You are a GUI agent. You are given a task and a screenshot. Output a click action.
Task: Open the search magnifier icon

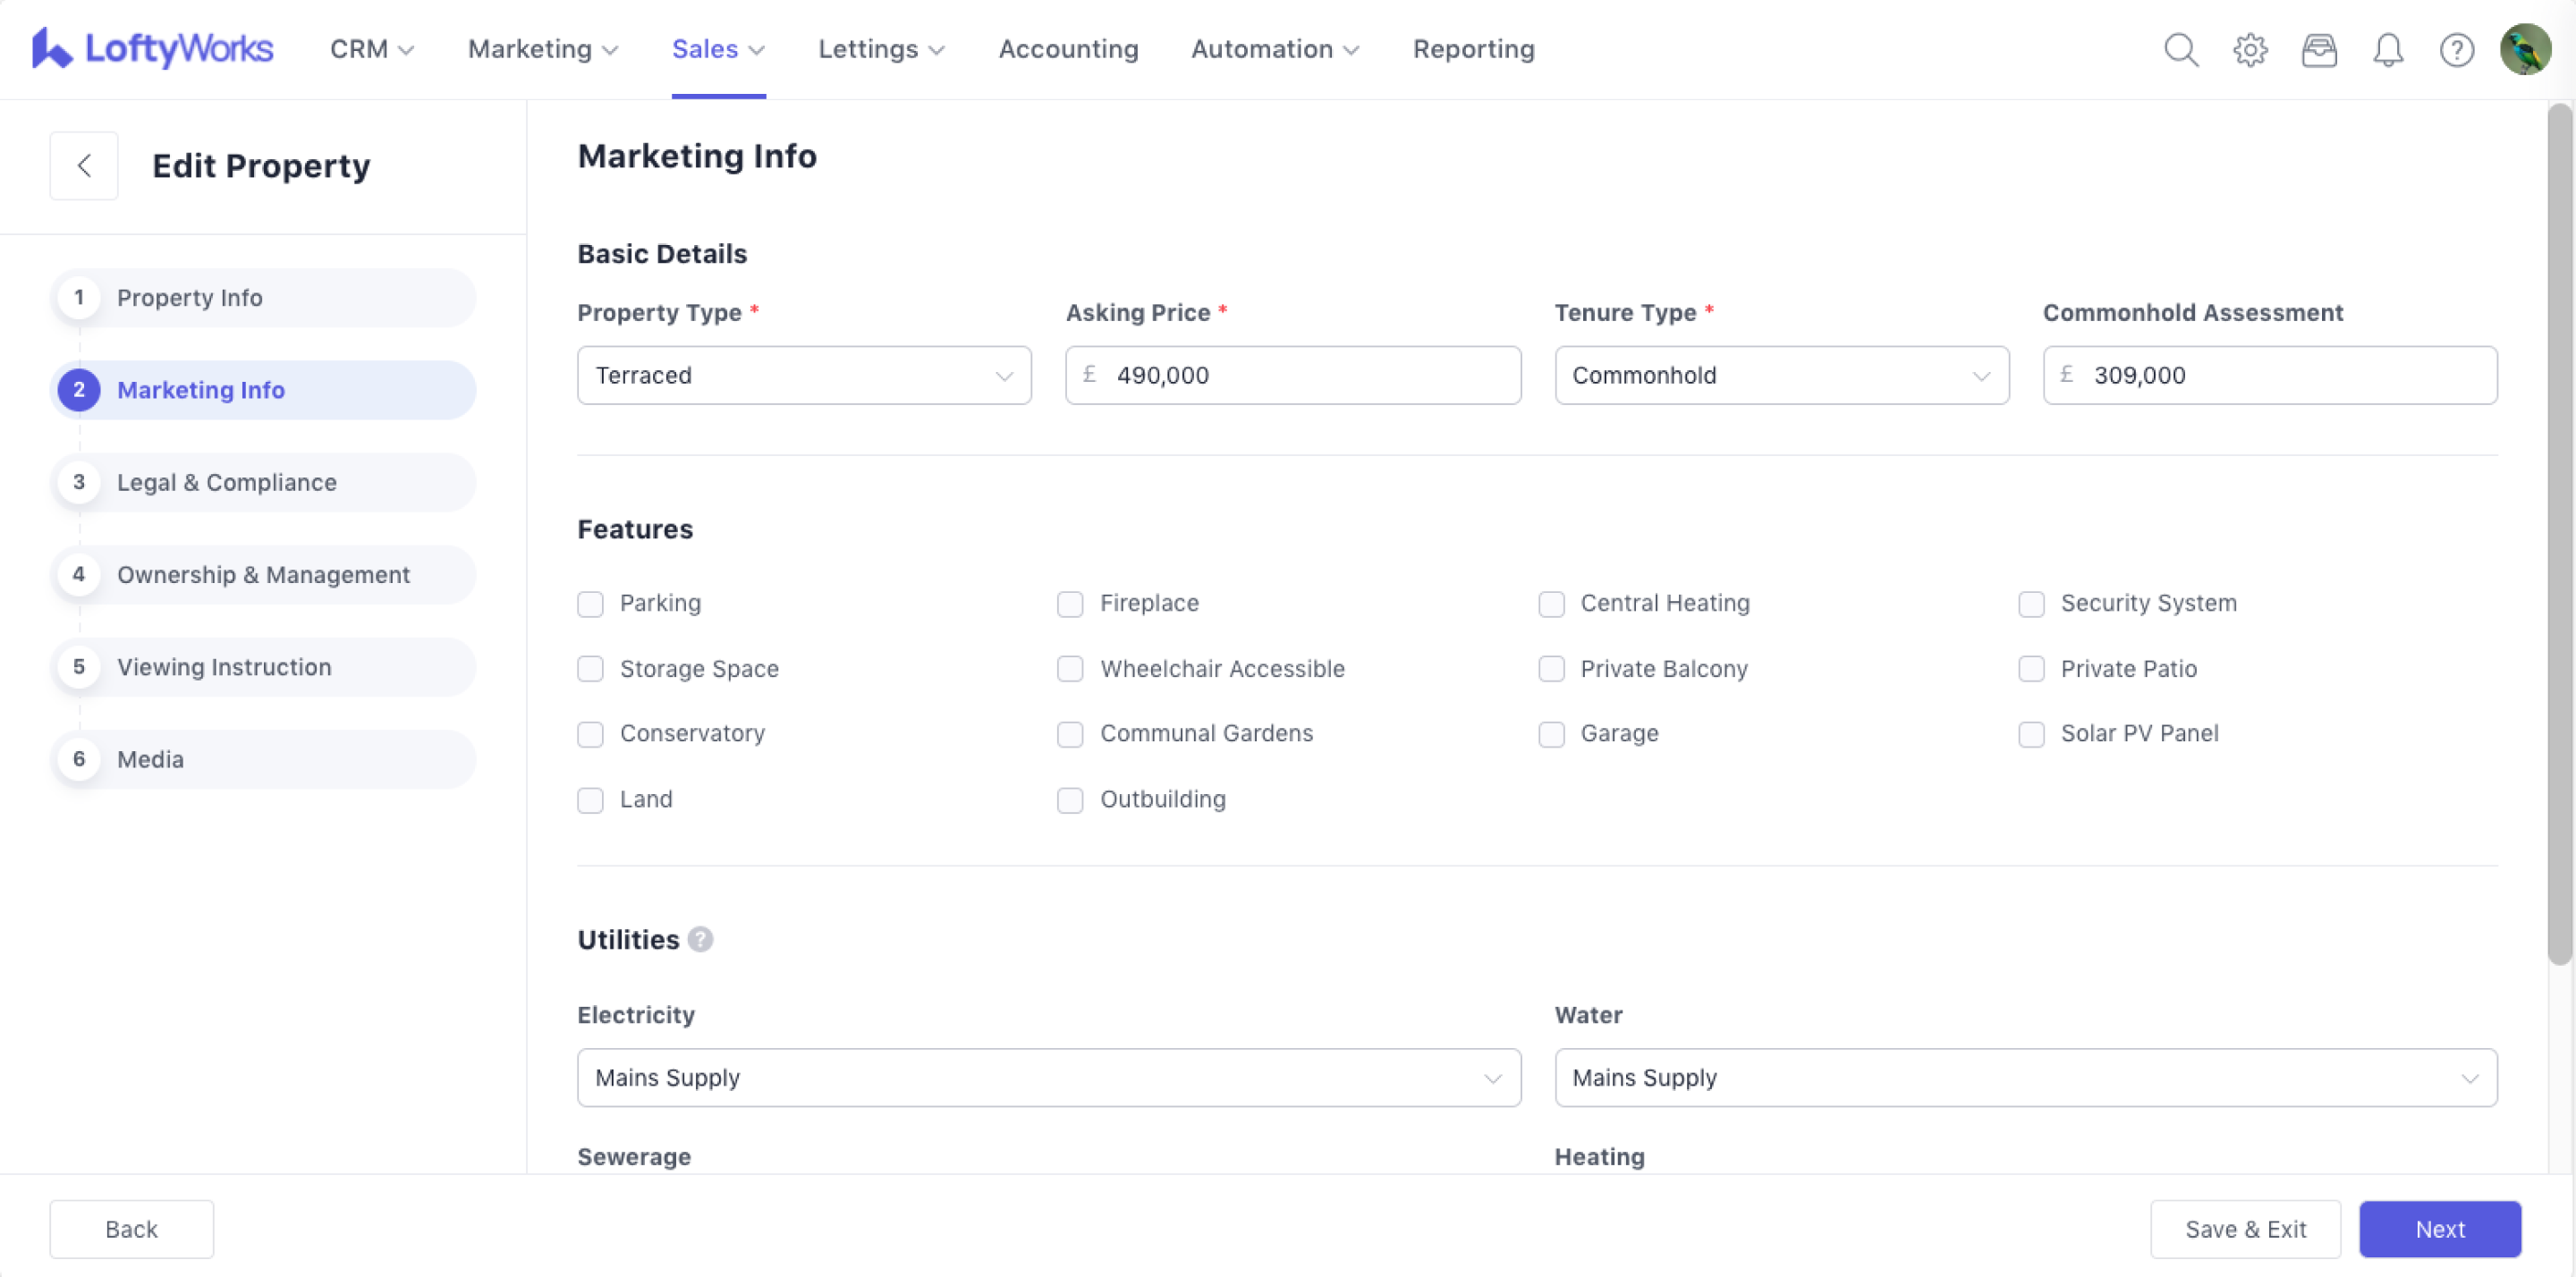pyautogui.click(x=2181, y=49)
